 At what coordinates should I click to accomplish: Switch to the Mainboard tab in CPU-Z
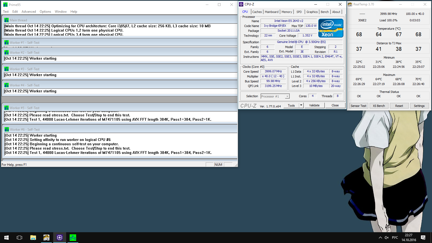(272, 12)
